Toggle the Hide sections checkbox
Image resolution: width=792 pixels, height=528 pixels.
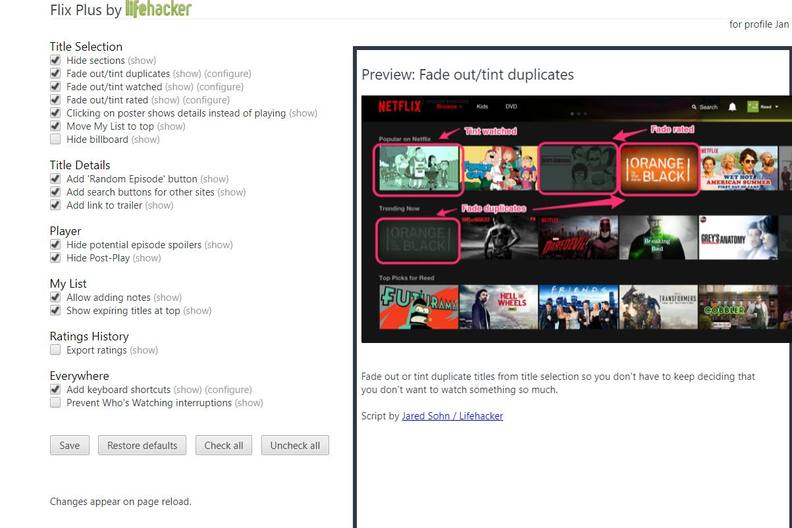pos(55,60)
